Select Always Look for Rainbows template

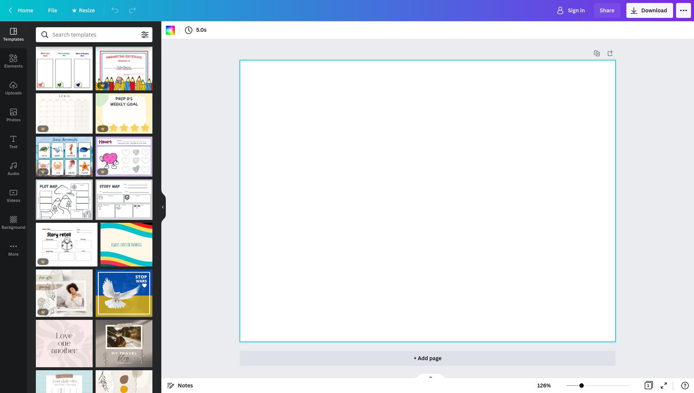[126, 245]
